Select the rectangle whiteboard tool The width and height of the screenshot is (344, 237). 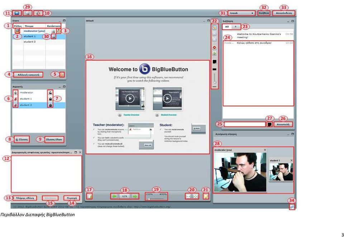pyautogui.click(x=214, y=33)
